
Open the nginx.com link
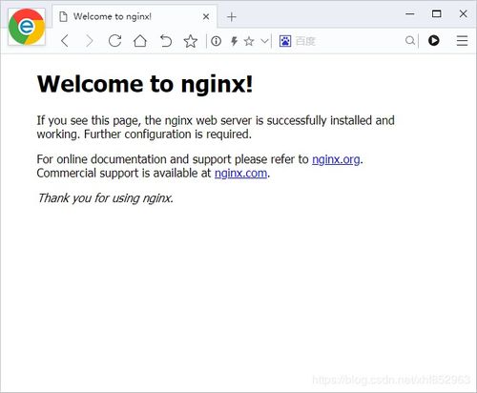point(240,174)
